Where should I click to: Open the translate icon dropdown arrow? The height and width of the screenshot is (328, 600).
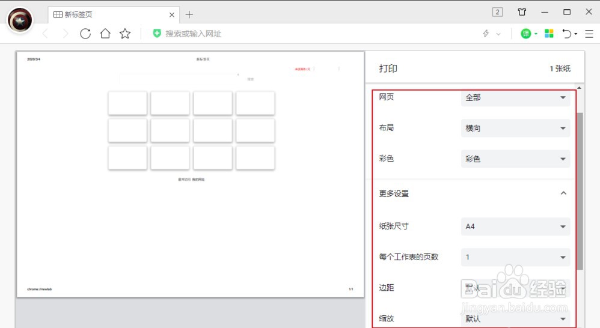536,34
